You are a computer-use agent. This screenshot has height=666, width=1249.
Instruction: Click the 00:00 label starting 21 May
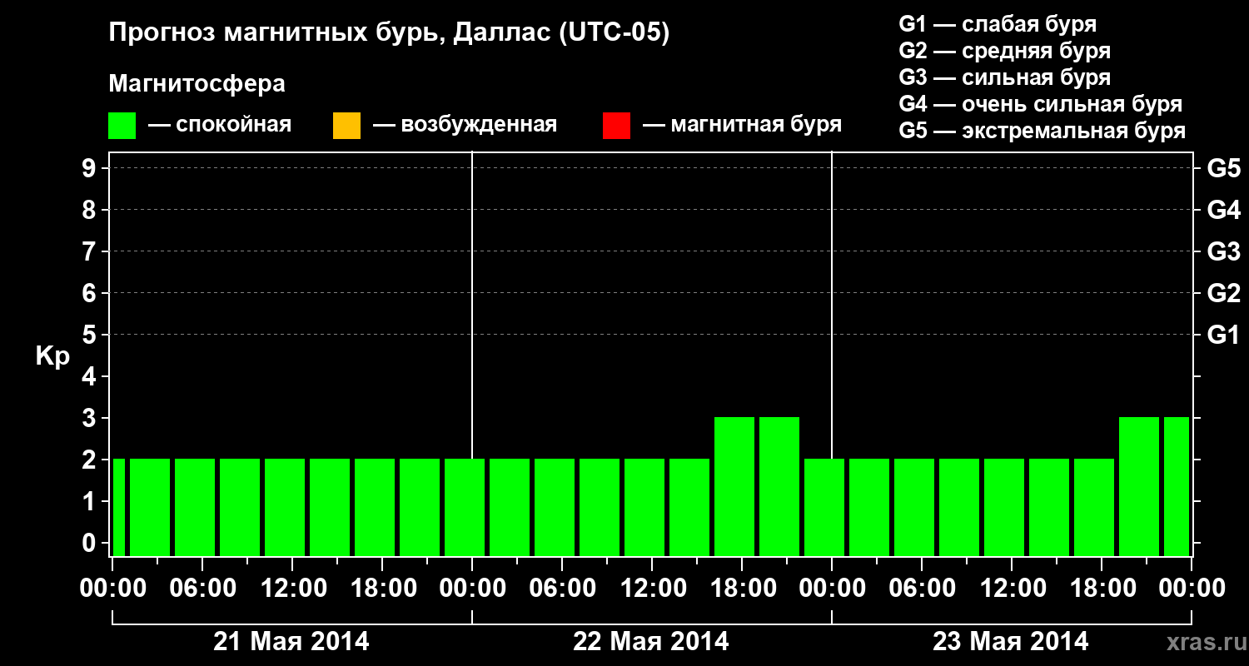point(112,588)
